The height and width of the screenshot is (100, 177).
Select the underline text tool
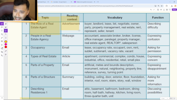tap(6, 38)
